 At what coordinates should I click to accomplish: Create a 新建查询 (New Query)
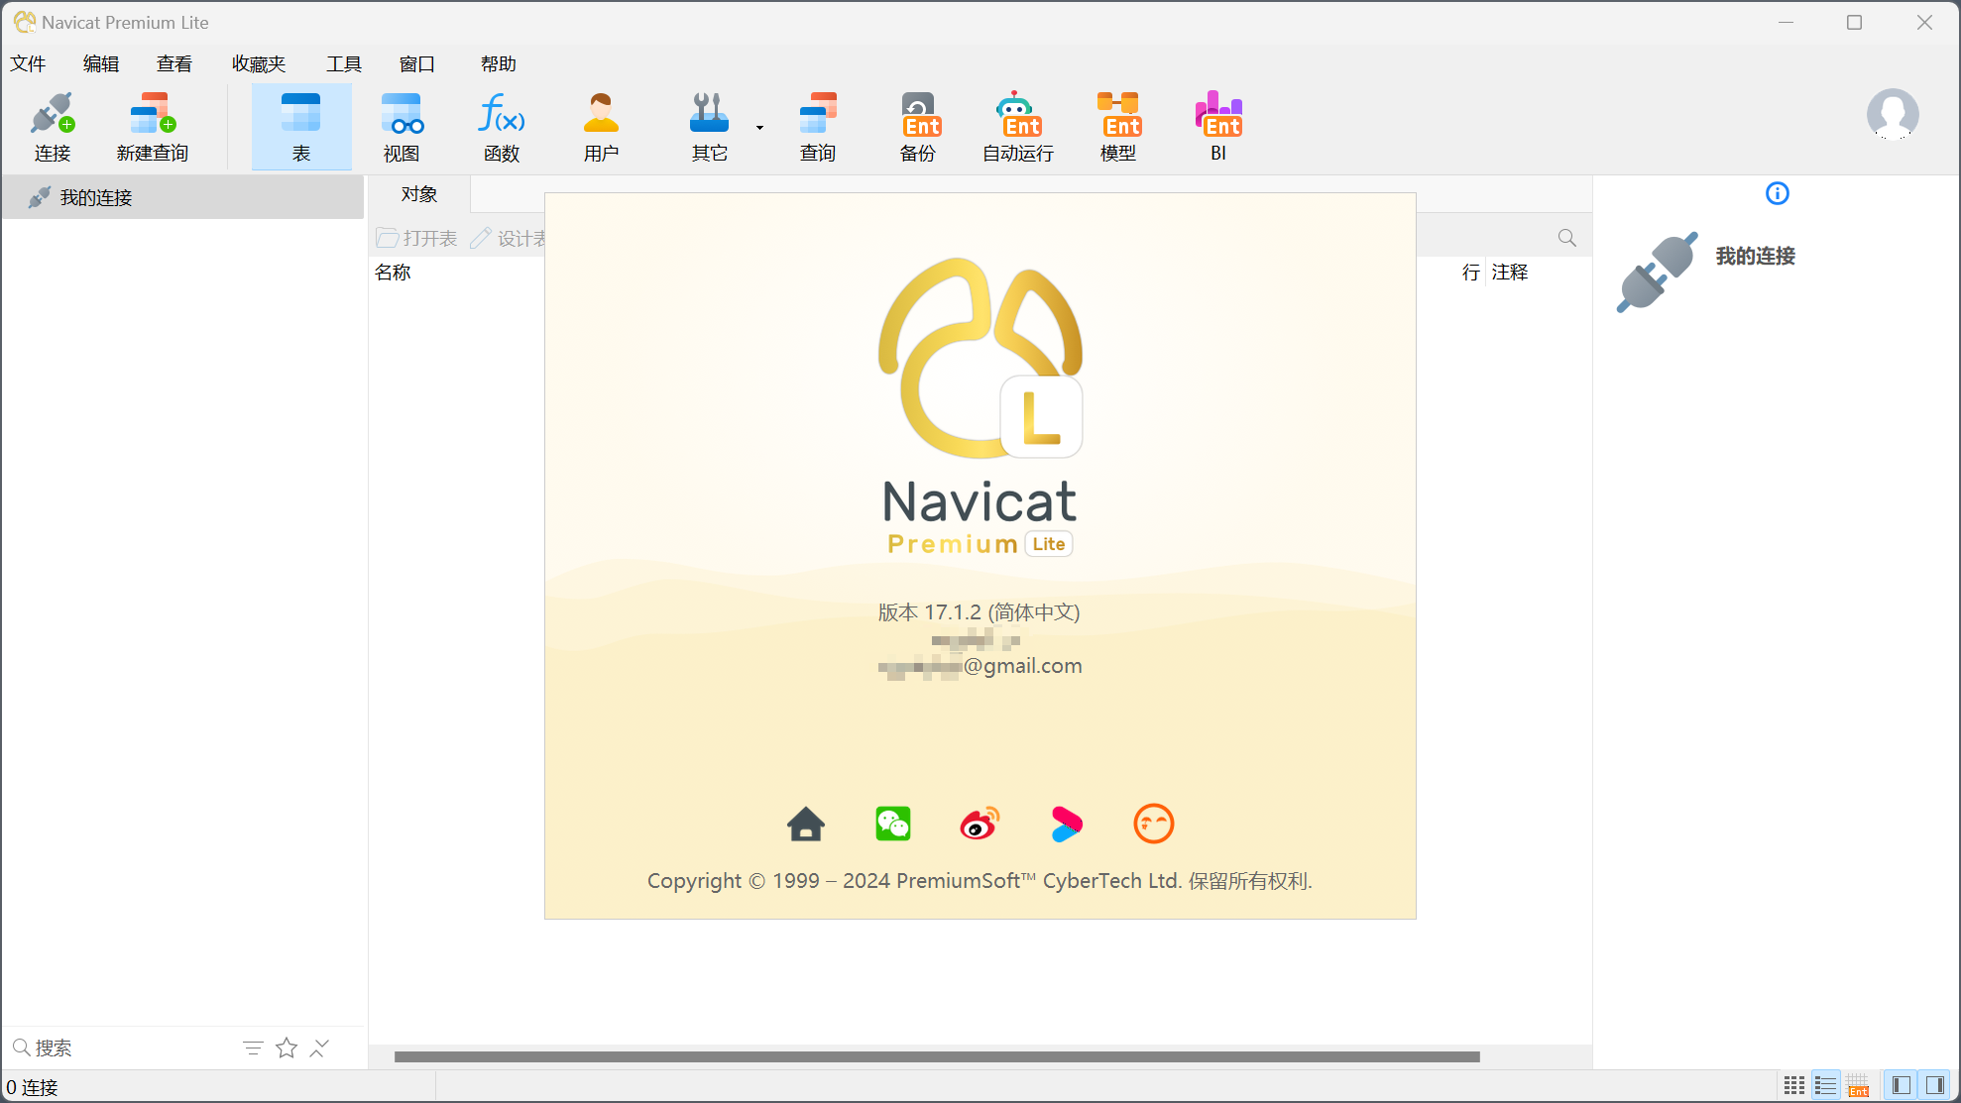coord(151,124)
